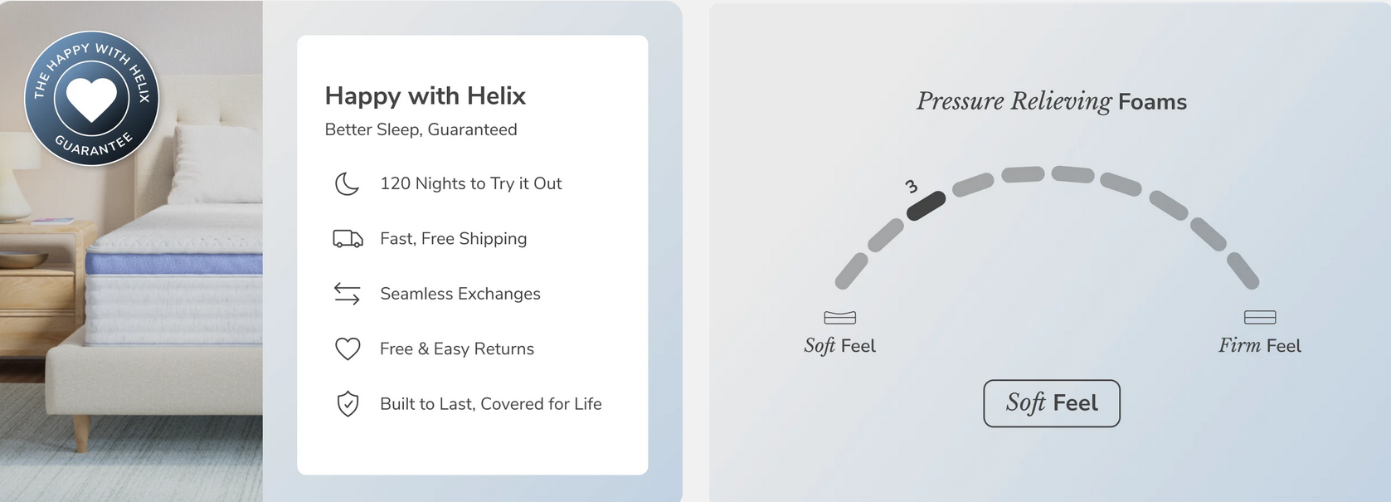Click the Happy With Helix Guarantee badge

91,99
